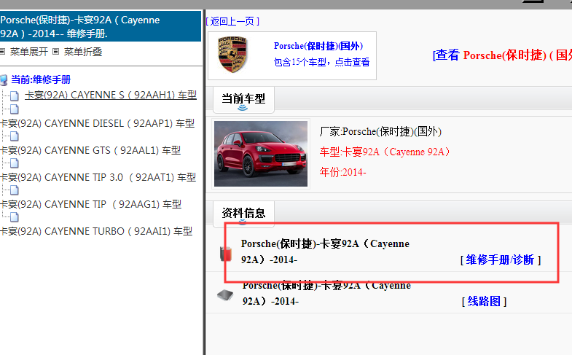
Task: Click the 年份:2014- text
Action: tap(343, 172)
